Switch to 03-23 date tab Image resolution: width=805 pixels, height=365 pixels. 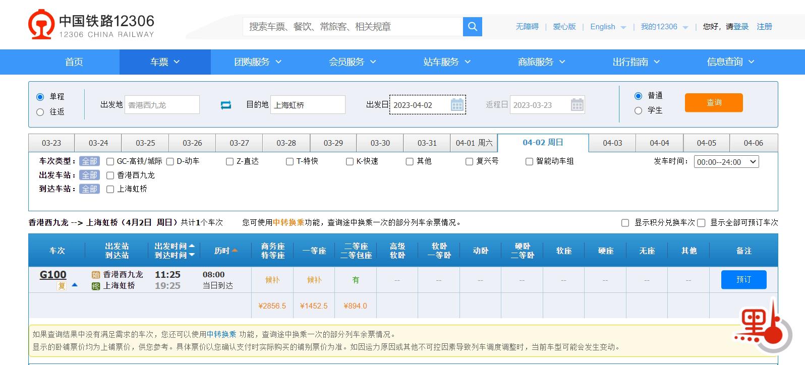(x=51, y=143)
